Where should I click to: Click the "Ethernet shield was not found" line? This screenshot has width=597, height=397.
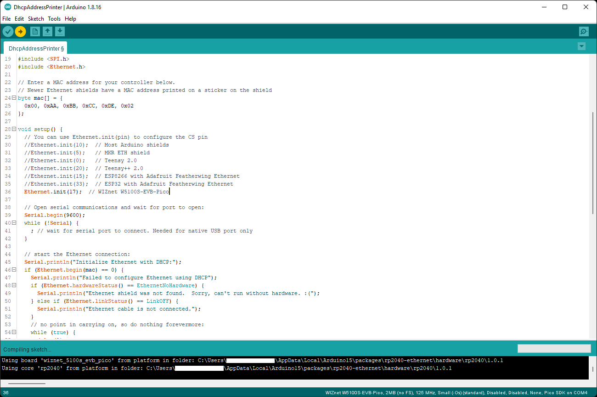(178, 293)
